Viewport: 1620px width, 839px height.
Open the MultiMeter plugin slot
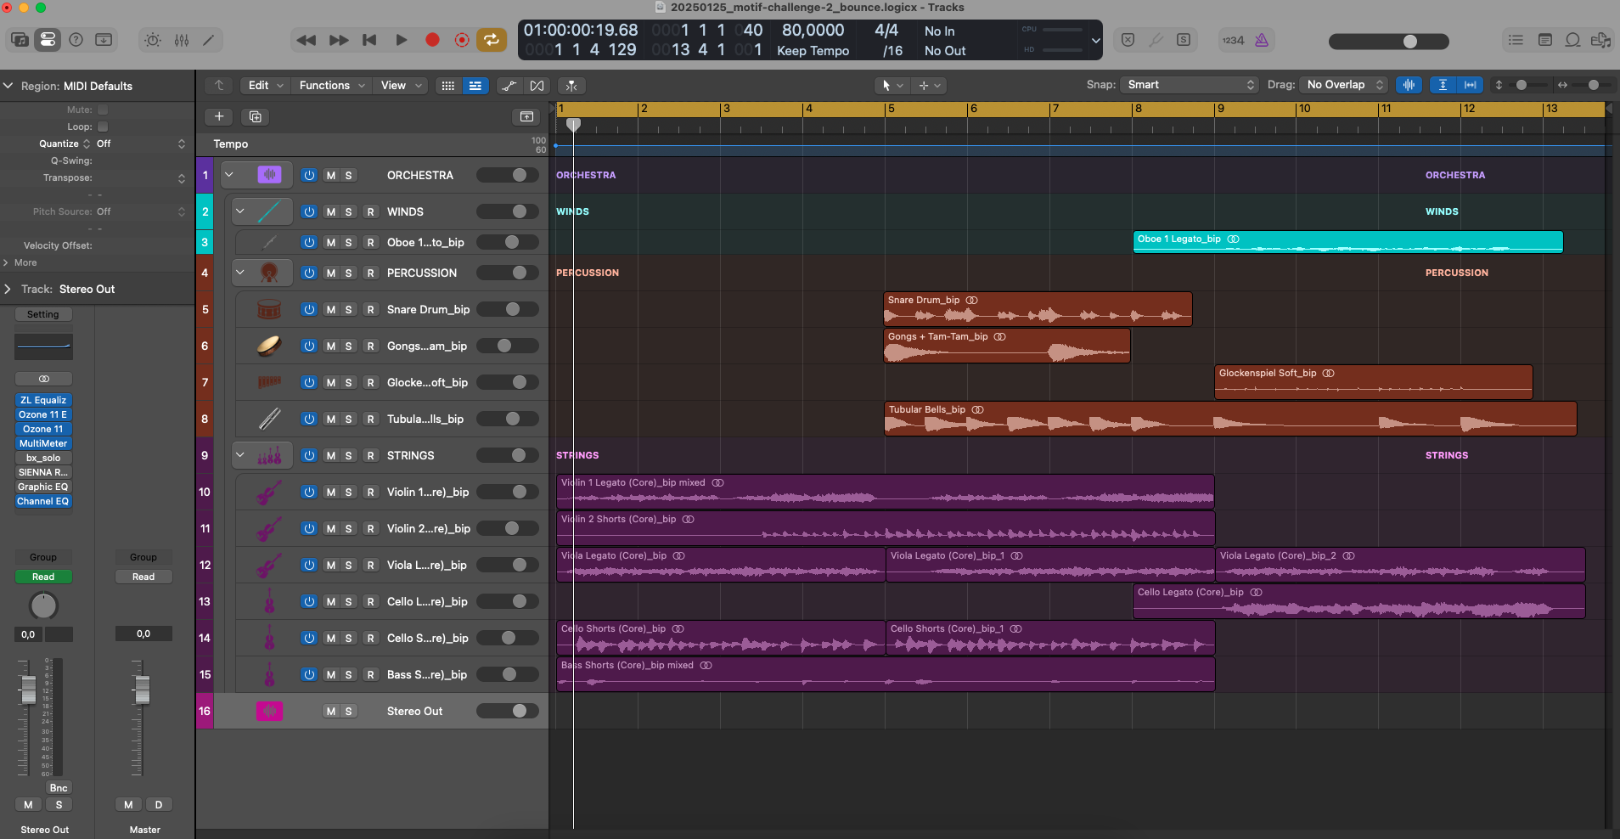click(x=43, y=443)
